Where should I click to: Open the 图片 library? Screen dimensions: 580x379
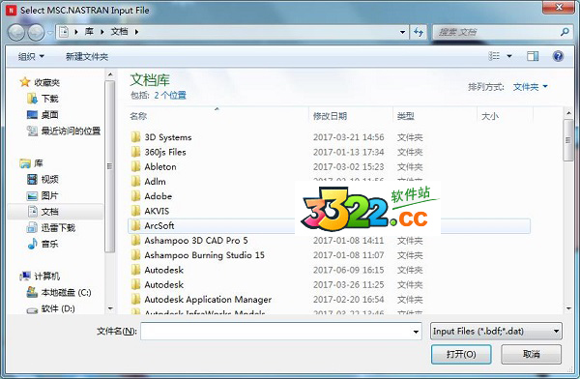pyautogui.click(x=43, y=195)
